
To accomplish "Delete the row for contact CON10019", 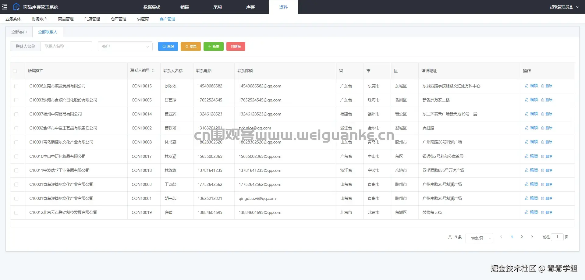I will 547,212.
